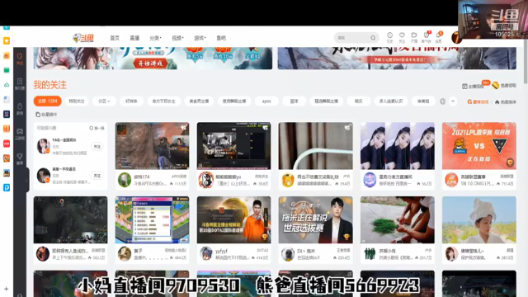528x297 pixels.
Task: Open the green vegetables outdoor stream thumbnail
Action: pos(398,220)
